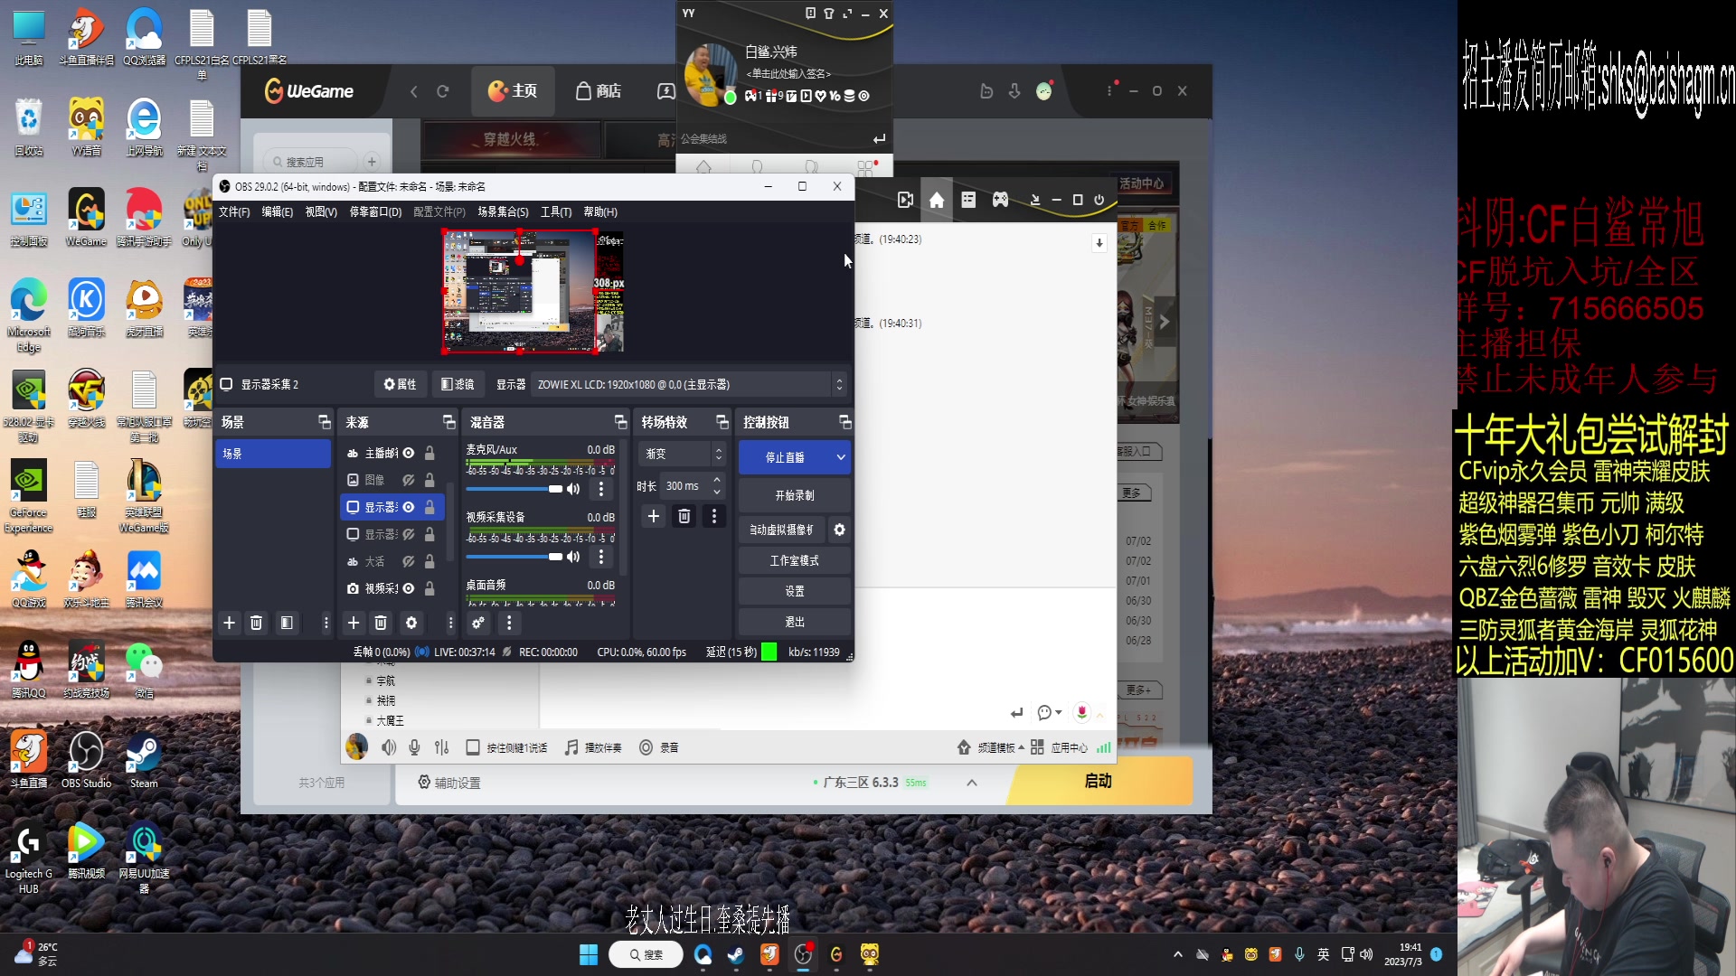
Task: Open Steam from the Windows taskbar
Action: coord(736,954)
